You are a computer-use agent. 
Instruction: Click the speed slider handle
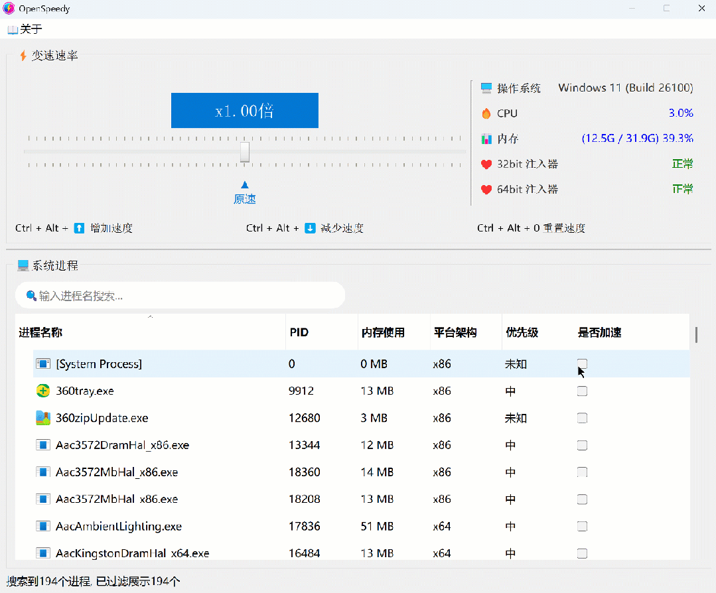[x=245, y=151]
